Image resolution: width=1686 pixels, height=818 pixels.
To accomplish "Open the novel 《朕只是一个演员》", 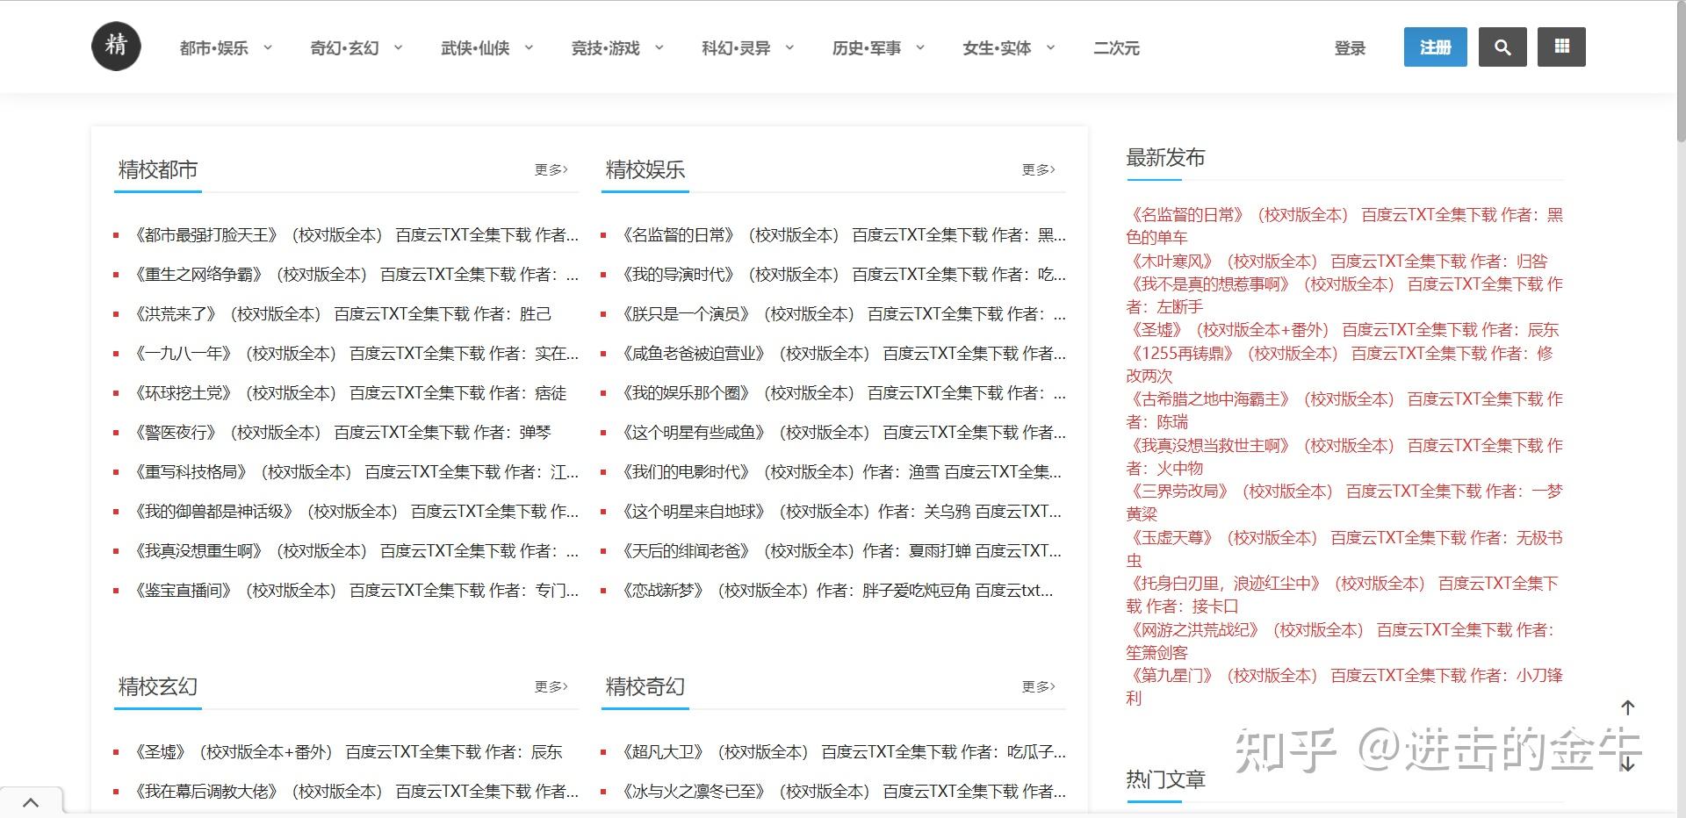I will click(842, 314).
